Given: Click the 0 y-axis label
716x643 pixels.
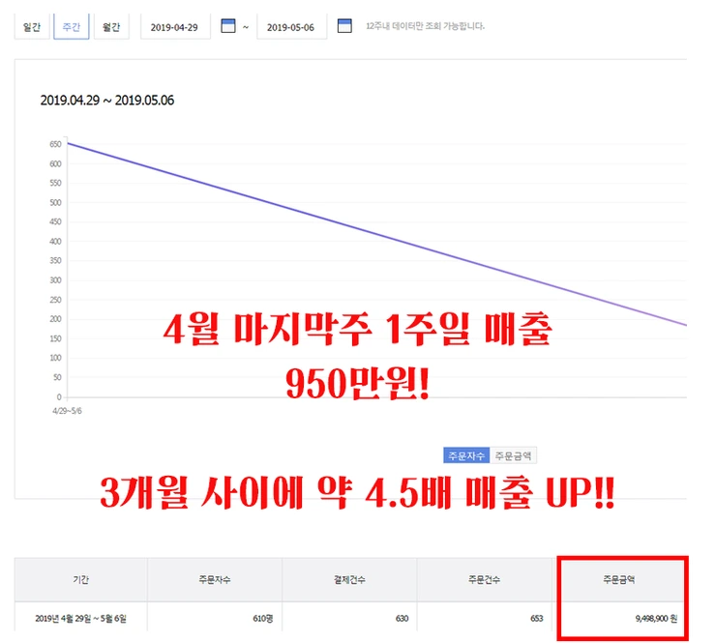Looking at the screenshot, I should [x=59, y=396].
